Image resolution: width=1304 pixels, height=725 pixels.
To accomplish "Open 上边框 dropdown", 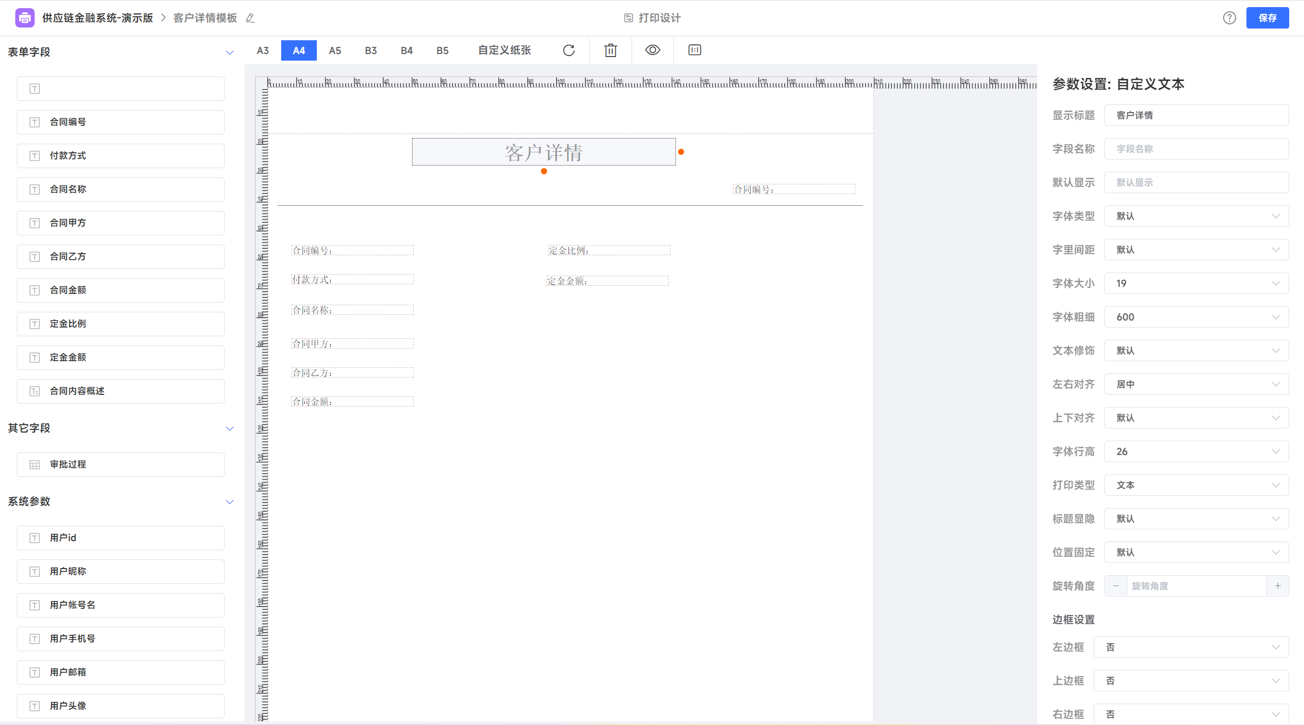I will [x=1191, y=681].
